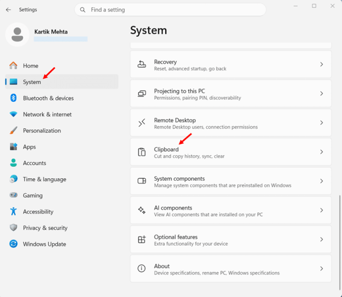The image size is (342, 297).
Task: Open Bluetooth & devices section
Action: coord(48,98)
